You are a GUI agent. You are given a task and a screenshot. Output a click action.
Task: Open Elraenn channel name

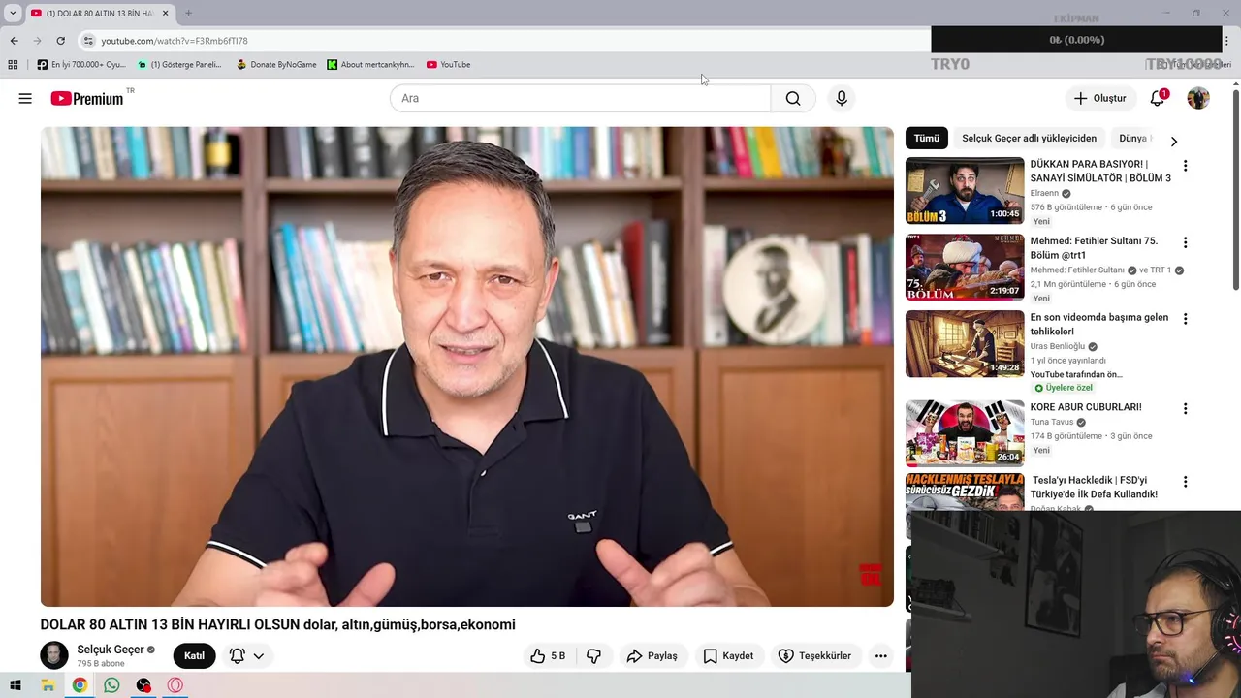(1044, 193)
